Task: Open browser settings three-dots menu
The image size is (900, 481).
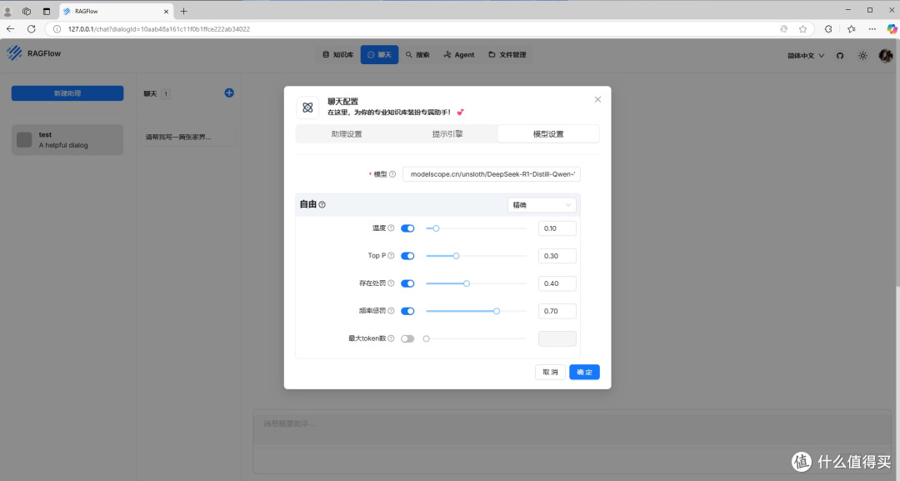Action: [x=872, y=28]
